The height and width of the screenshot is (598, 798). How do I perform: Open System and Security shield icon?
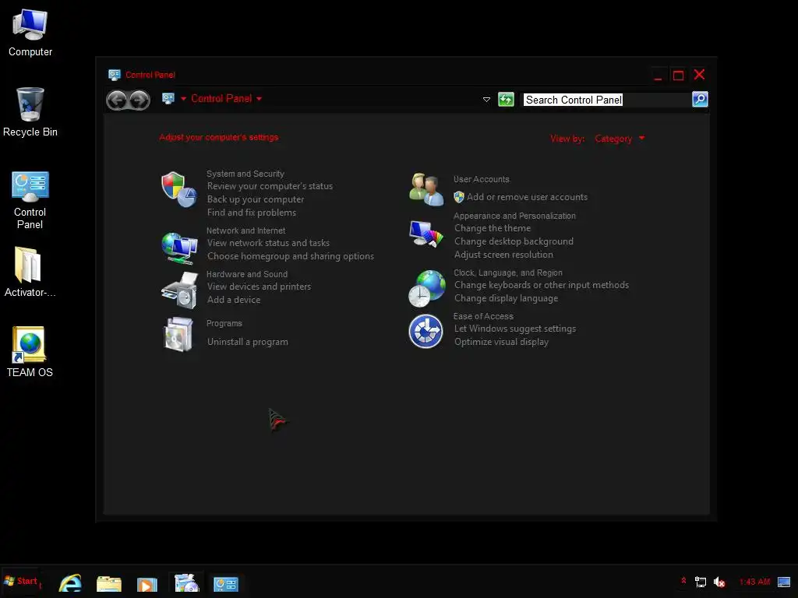click(x=179, y=189)
